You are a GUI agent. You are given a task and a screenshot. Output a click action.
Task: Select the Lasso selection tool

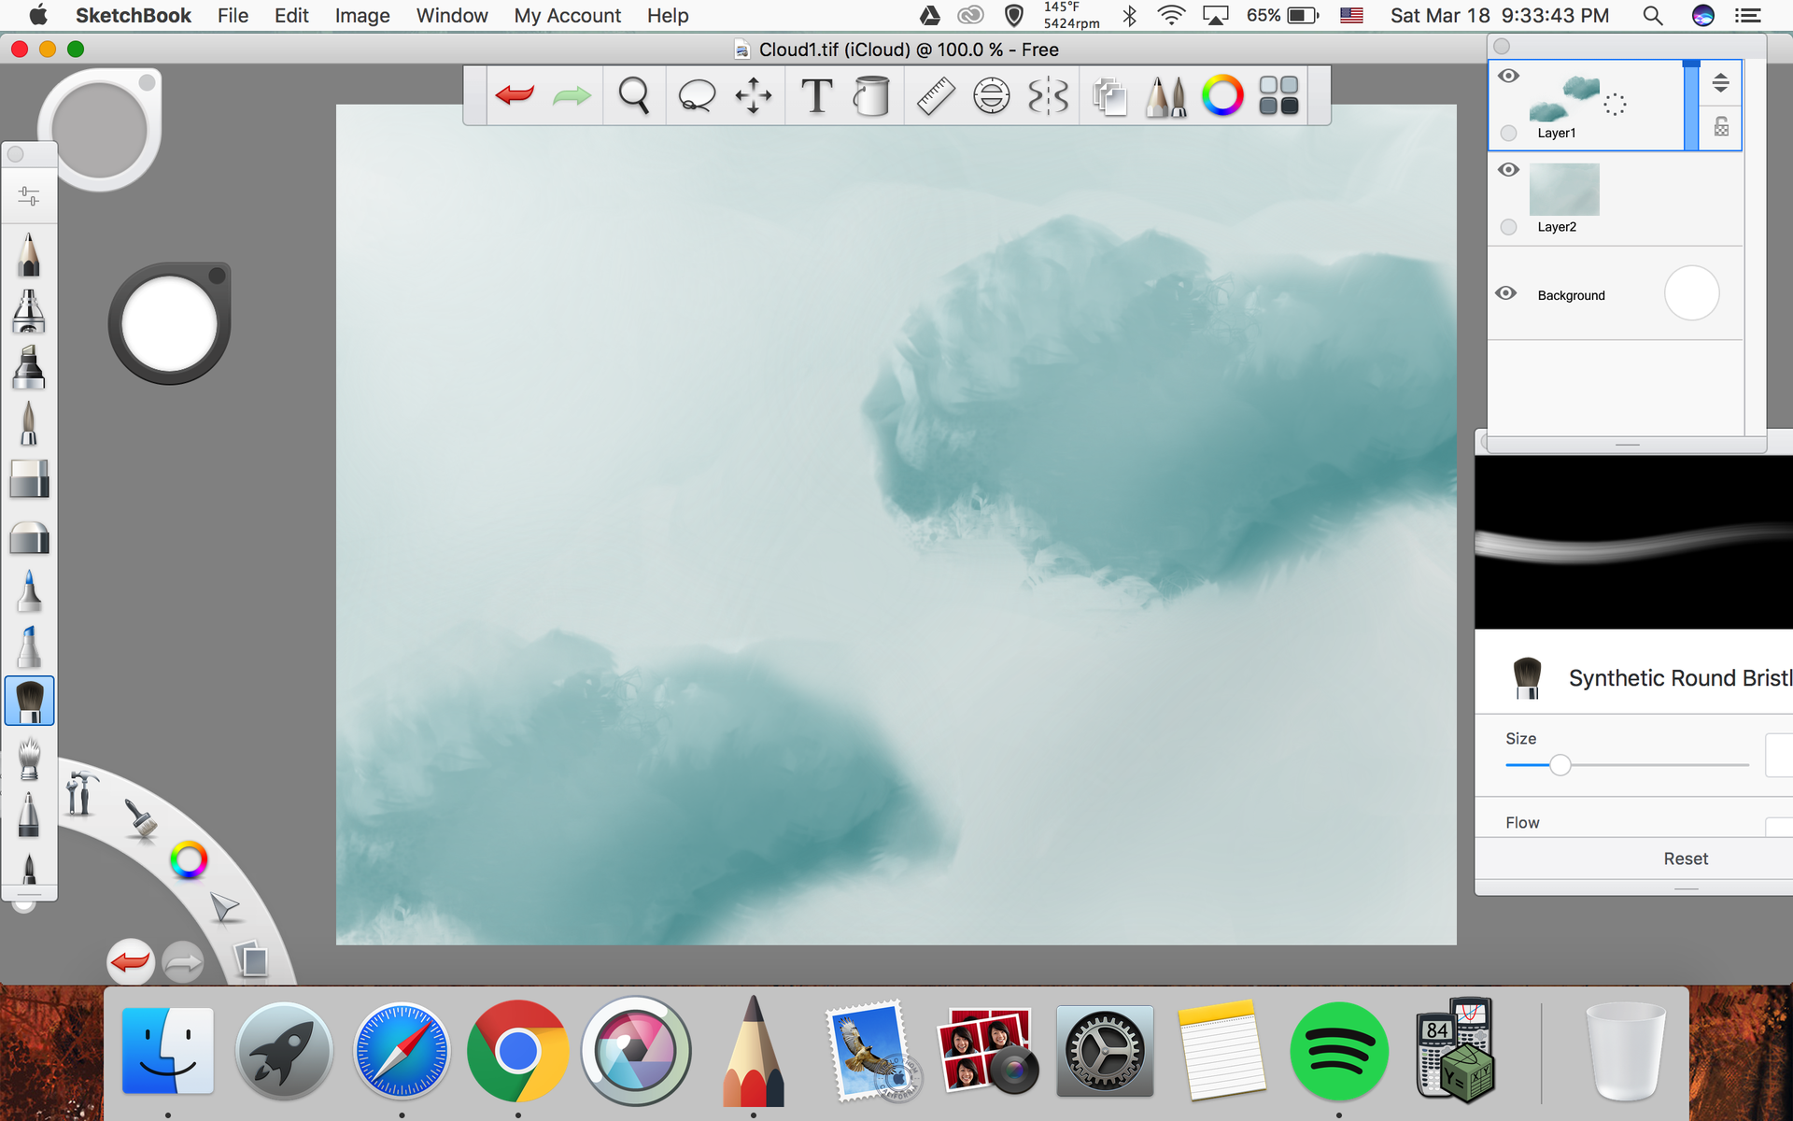coord(697,95)
